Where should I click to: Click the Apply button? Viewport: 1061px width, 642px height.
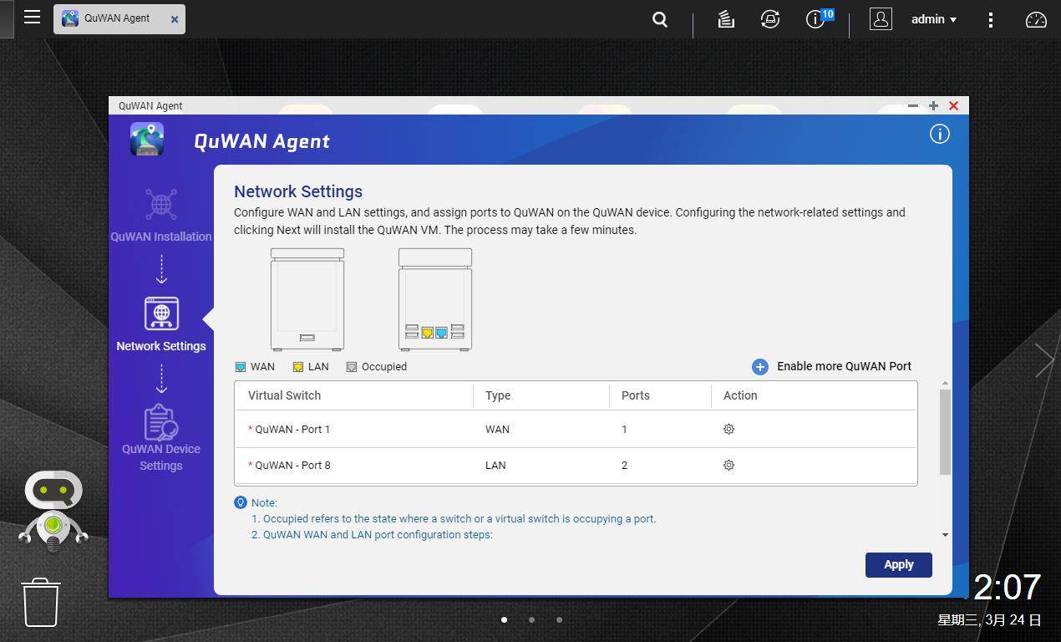[x=898, y=564]
